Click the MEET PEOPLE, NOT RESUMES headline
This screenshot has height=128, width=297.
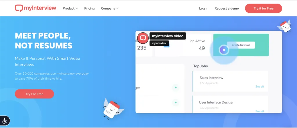44,41
